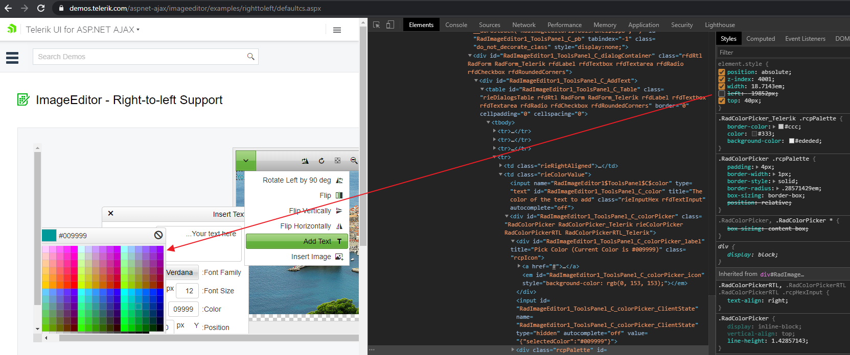This screenshot has width=850, height=355.
Task: Expand the first collapsed tr node
Action: (x=494, y=131)
